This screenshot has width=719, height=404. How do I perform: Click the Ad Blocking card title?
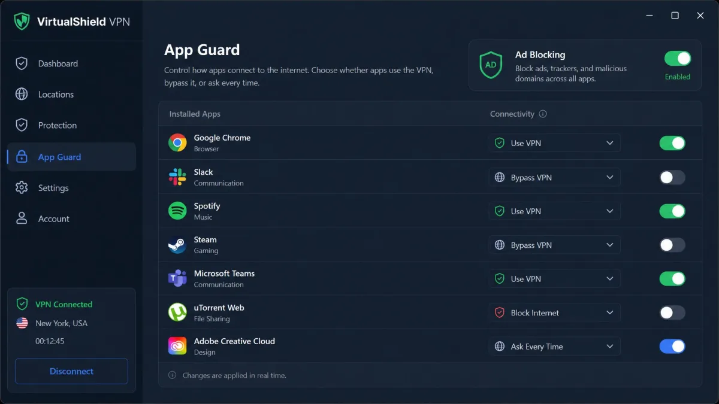coord(540,54)
